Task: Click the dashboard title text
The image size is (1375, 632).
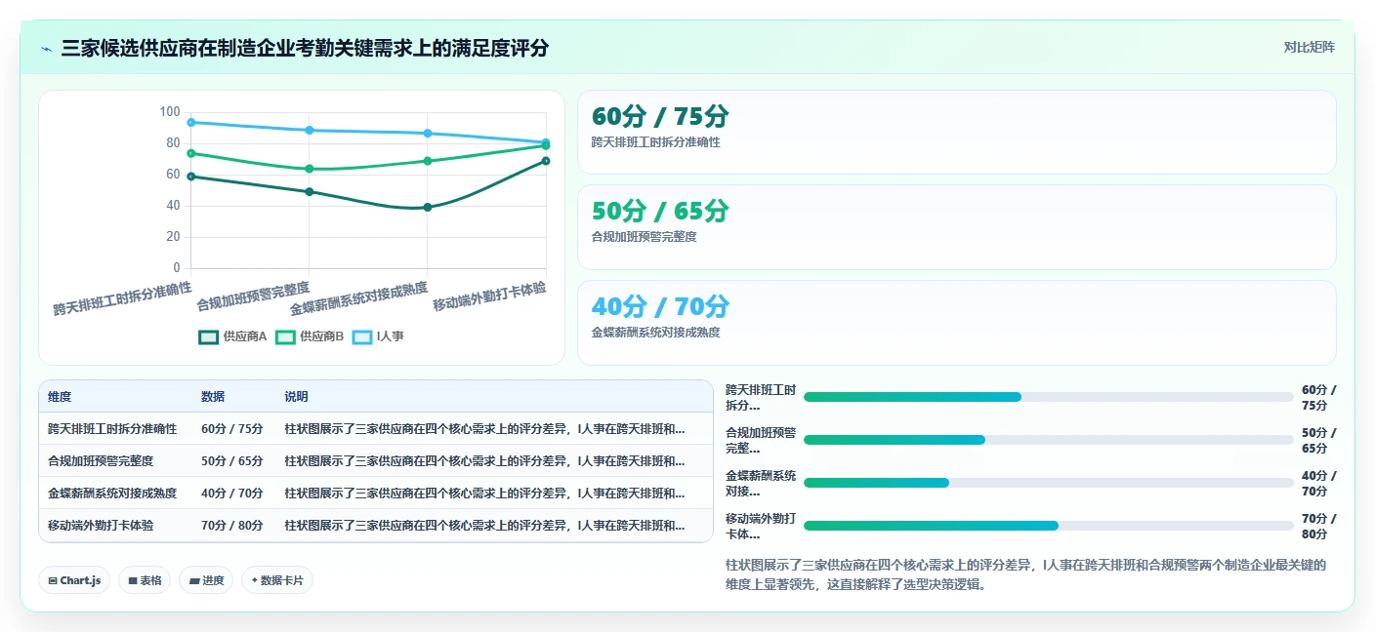Action: coord(305,48)
